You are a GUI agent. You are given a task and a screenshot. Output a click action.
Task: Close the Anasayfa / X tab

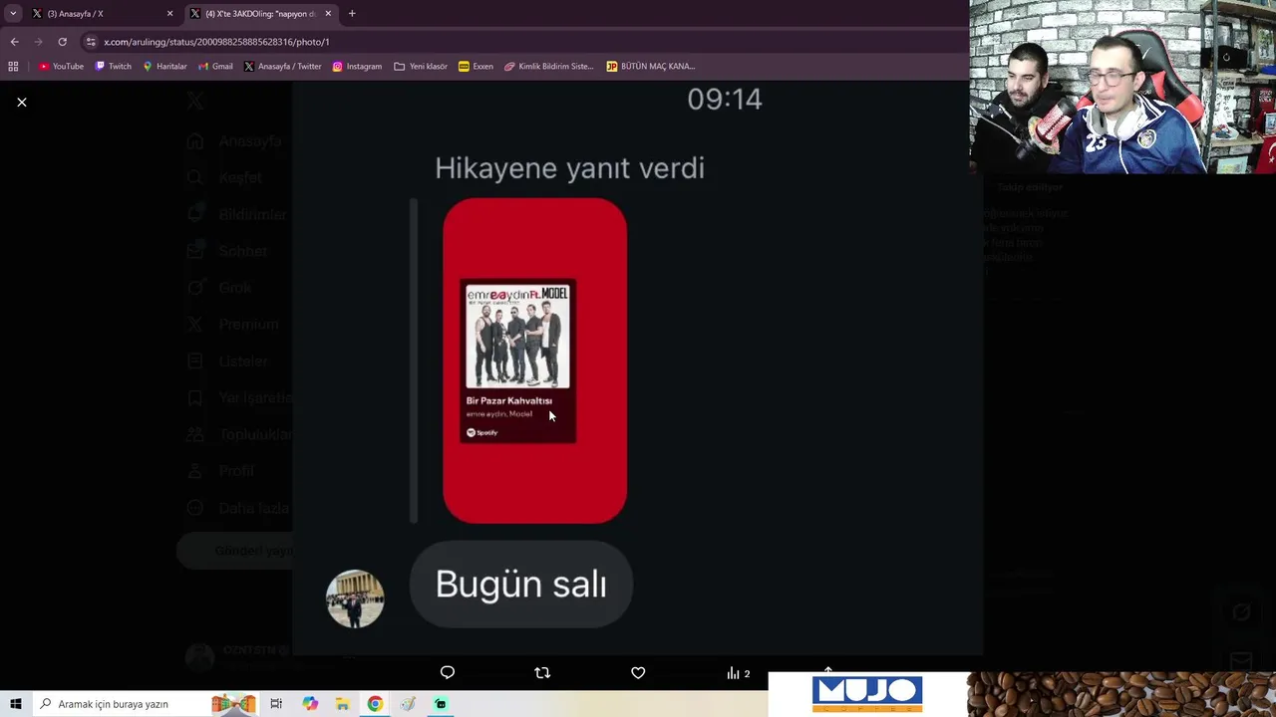click(x=169, y=14)
